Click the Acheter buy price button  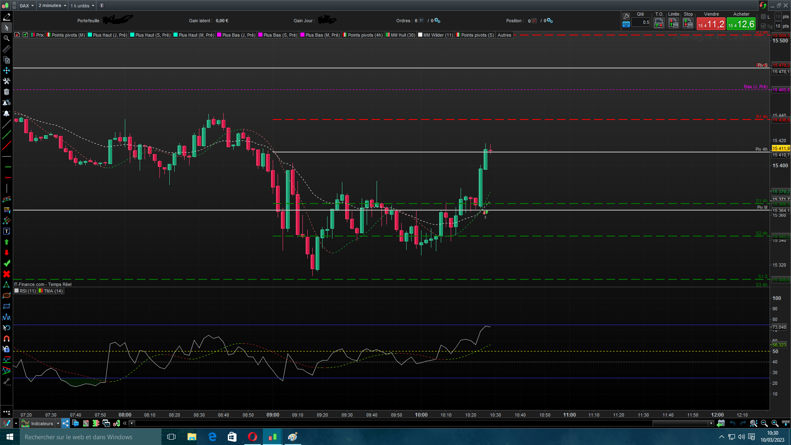coord(741,24)
